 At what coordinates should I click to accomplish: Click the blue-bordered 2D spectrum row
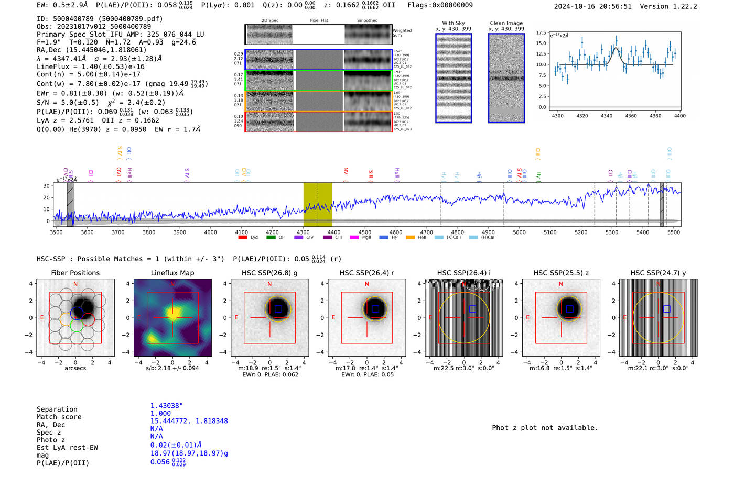click(318, 60)
